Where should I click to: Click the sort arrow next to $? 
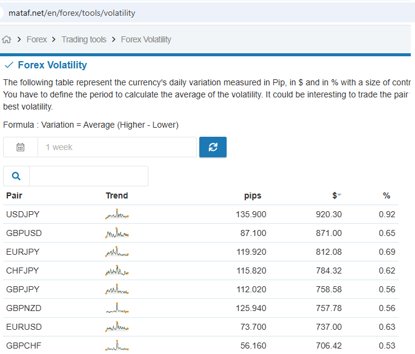point(339,195)
